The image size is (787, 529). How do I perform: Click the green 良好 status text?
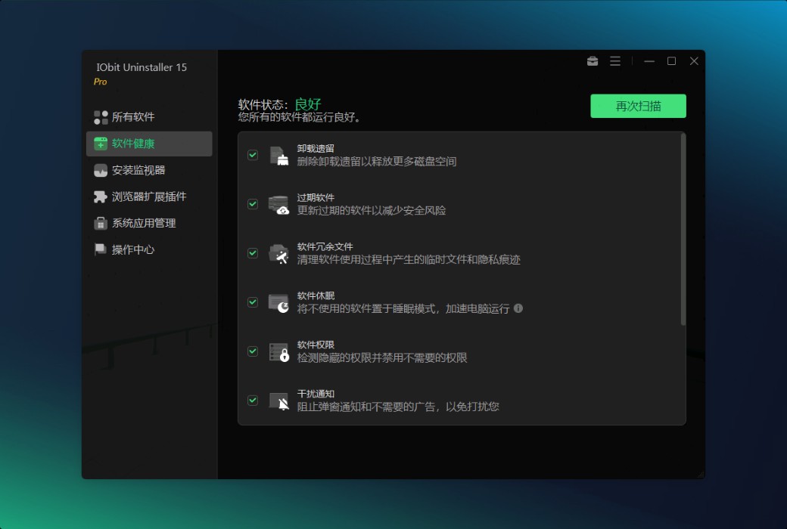pyautogui.click(x=307, y=104)
